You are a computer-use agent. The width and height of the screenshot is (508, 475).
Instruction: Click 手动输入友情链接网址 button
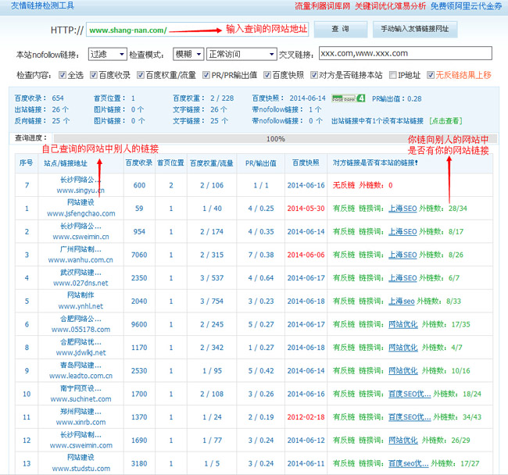(x=414, y=30)
